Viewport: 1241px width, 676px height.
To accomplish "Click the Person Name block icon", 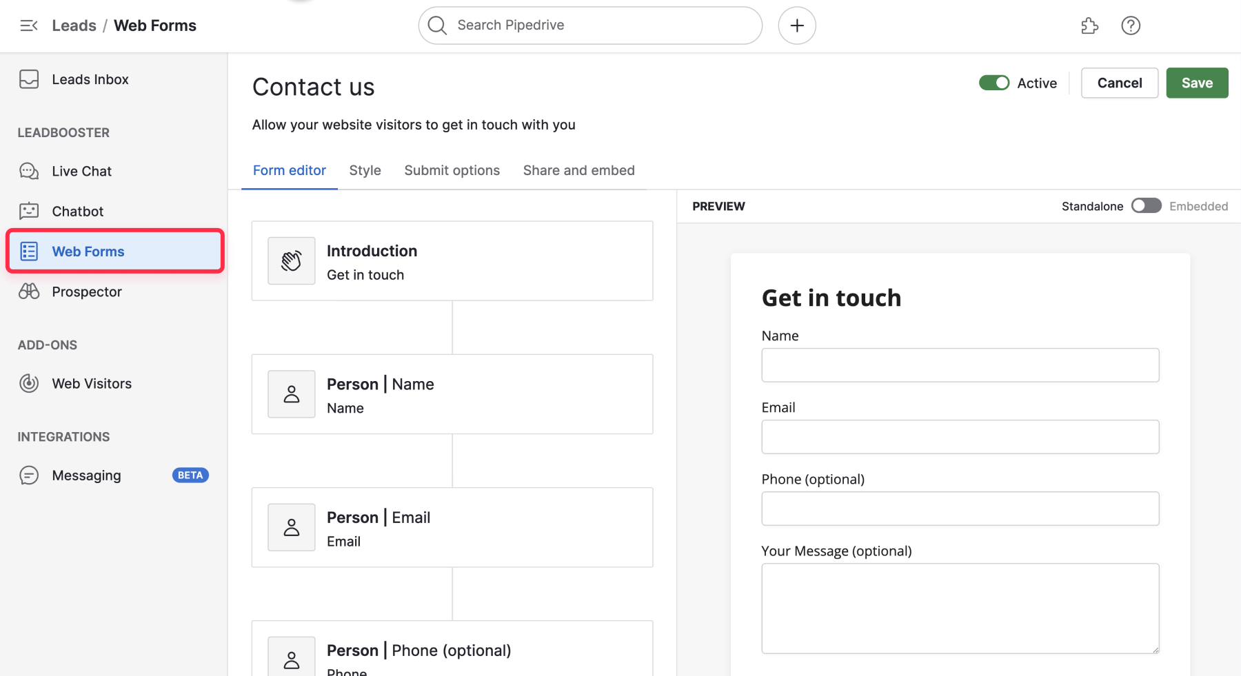I will (x=292, y=394).
